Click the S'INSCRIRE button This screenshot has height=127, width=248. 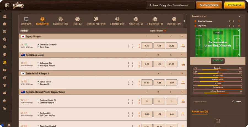234,5
